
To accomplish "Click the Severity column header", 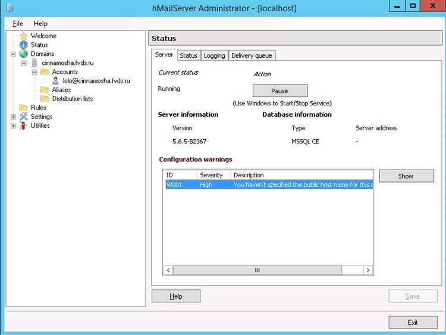I will pyautogui.click(x=213, y=175).
